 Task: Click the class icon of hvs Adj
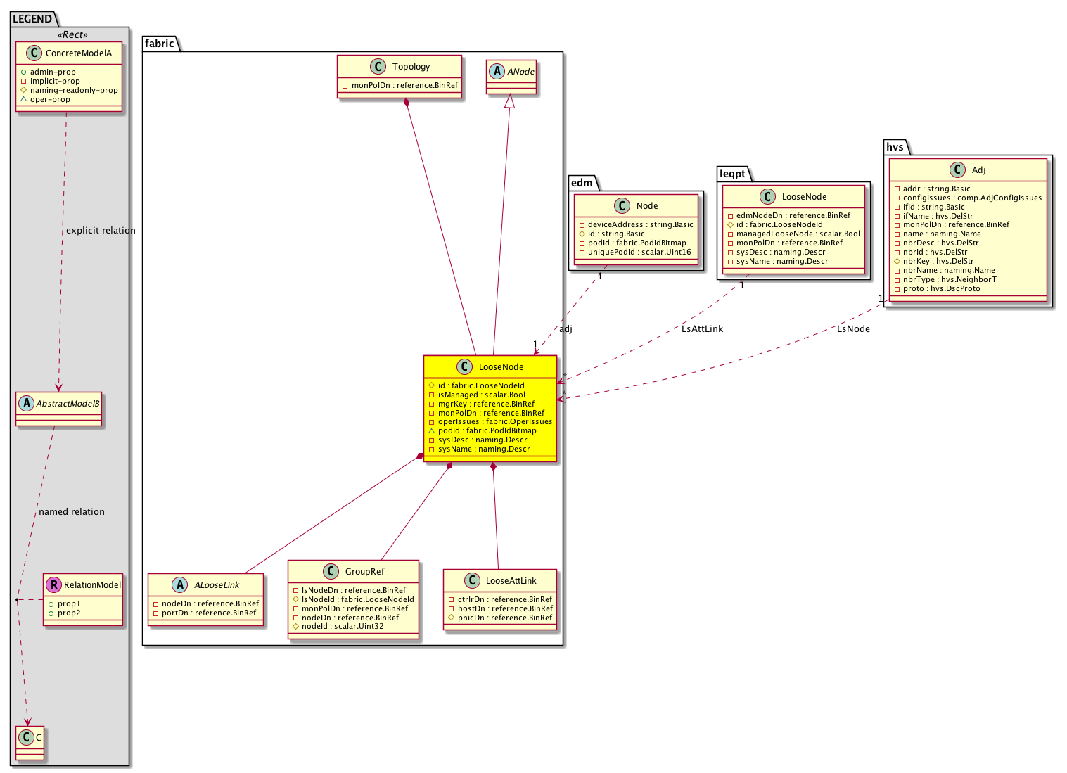click(x=957, y=170)
